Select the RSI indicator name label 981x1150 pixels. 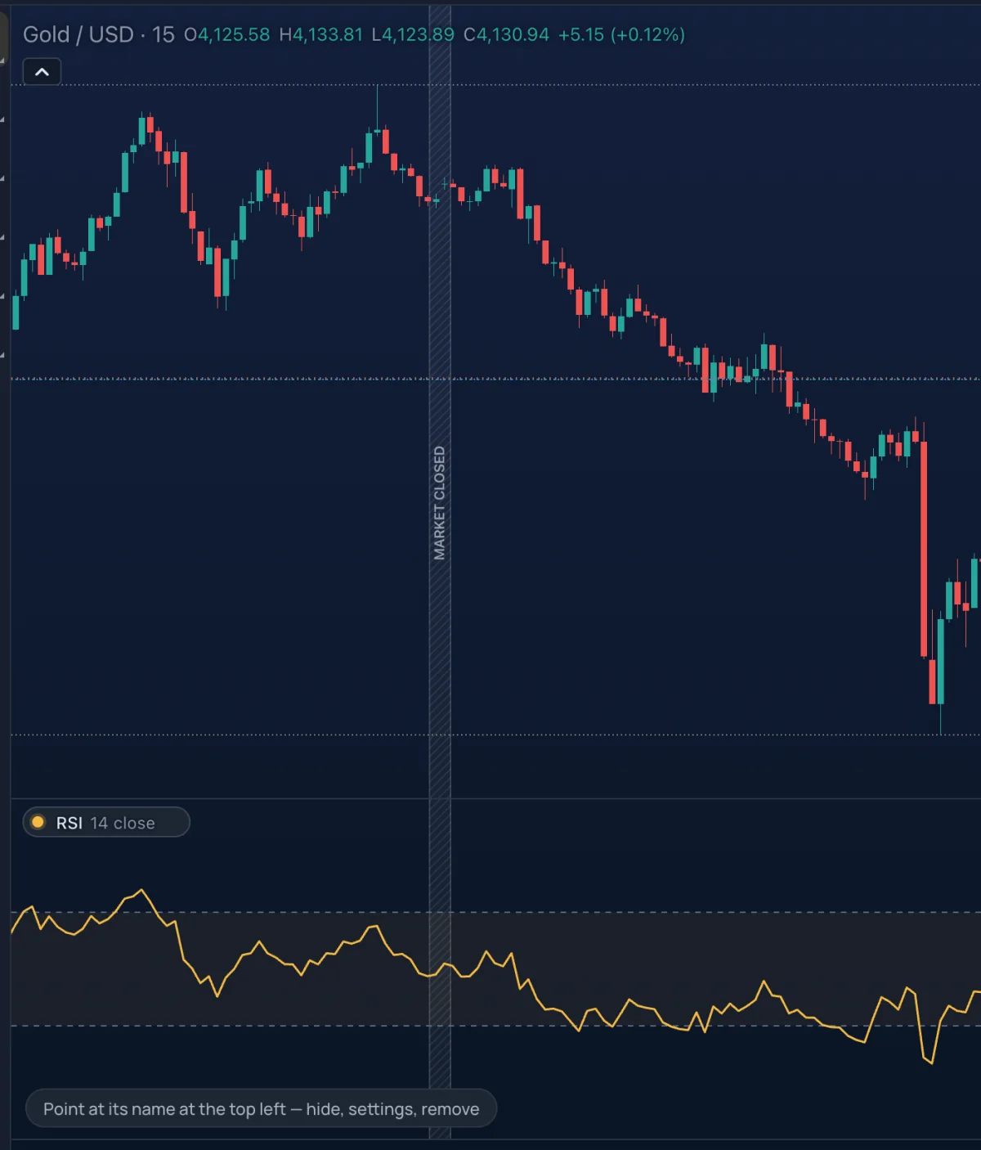(x=69, y=823)
